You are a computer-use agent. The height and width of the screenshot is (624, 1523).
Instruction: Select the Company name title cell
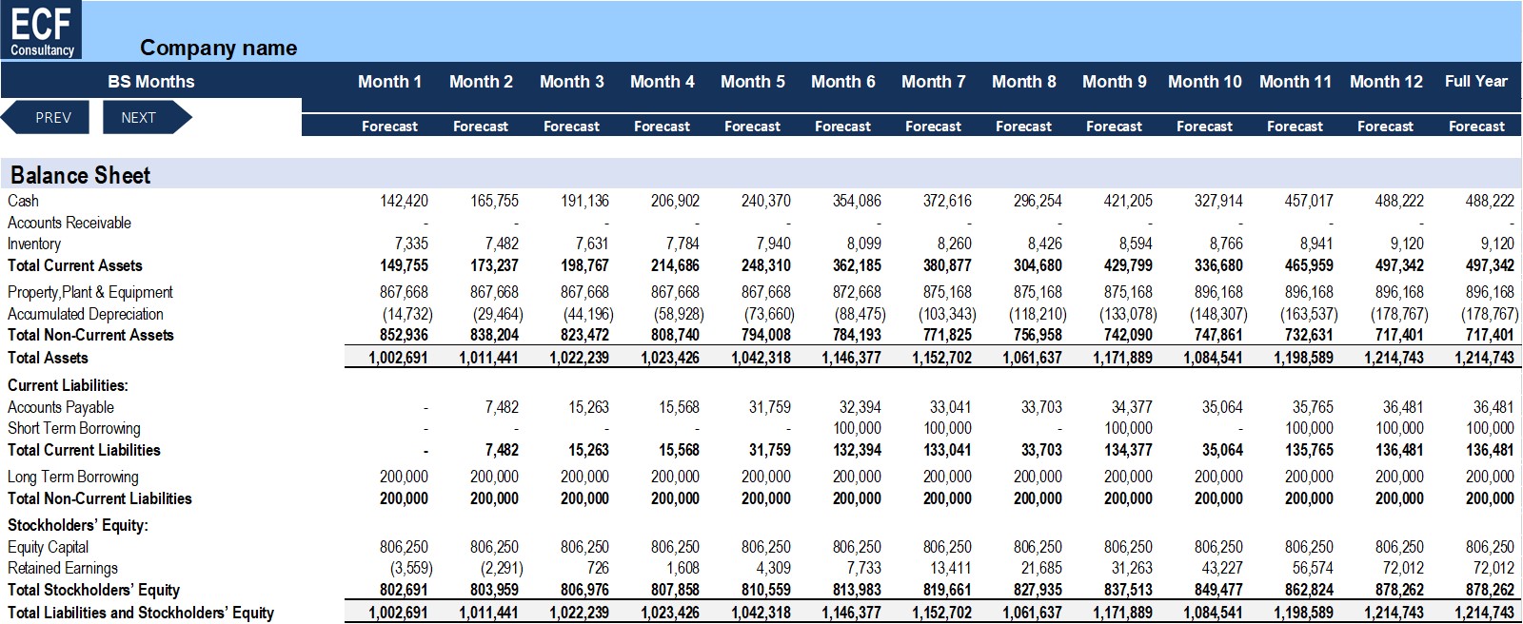218,48
